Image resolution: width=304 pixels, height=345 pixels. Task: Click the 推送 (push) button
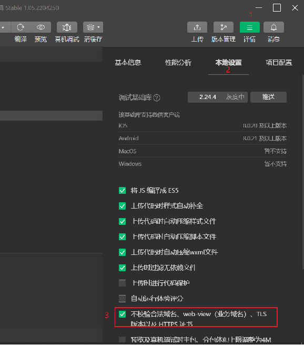[268, 97]
